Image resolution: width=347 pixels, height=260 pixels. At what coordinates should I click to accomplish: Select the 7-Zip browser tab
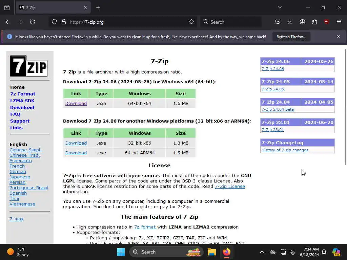pyautogui.click(x=53, y=8)
